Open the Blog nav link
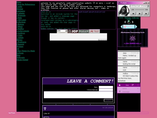The image size is (157, 118). pyautogui.click(x=18, y=55)
